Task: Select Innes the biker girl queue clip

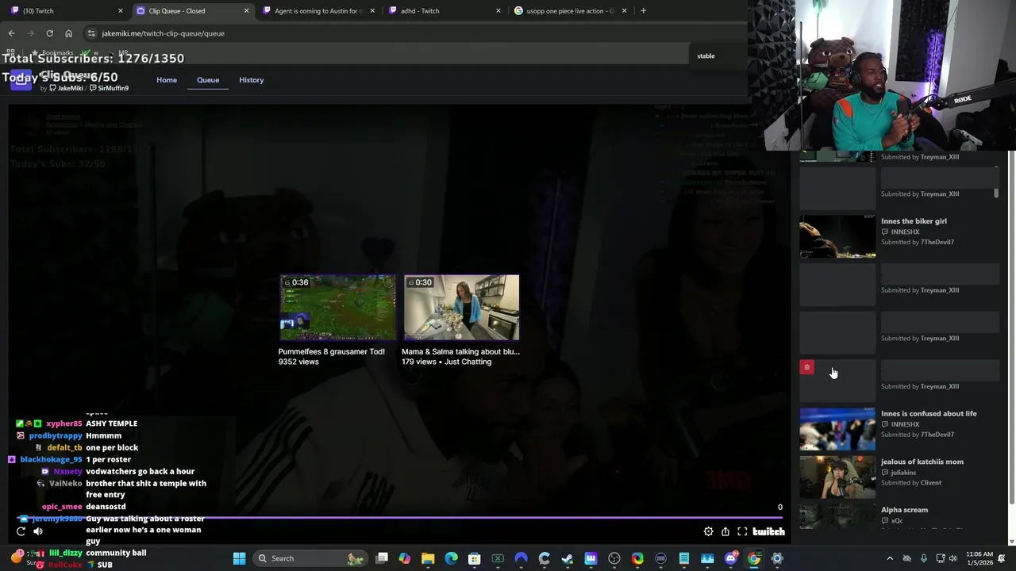Action: pyautogui.click(x=899, y=236)
